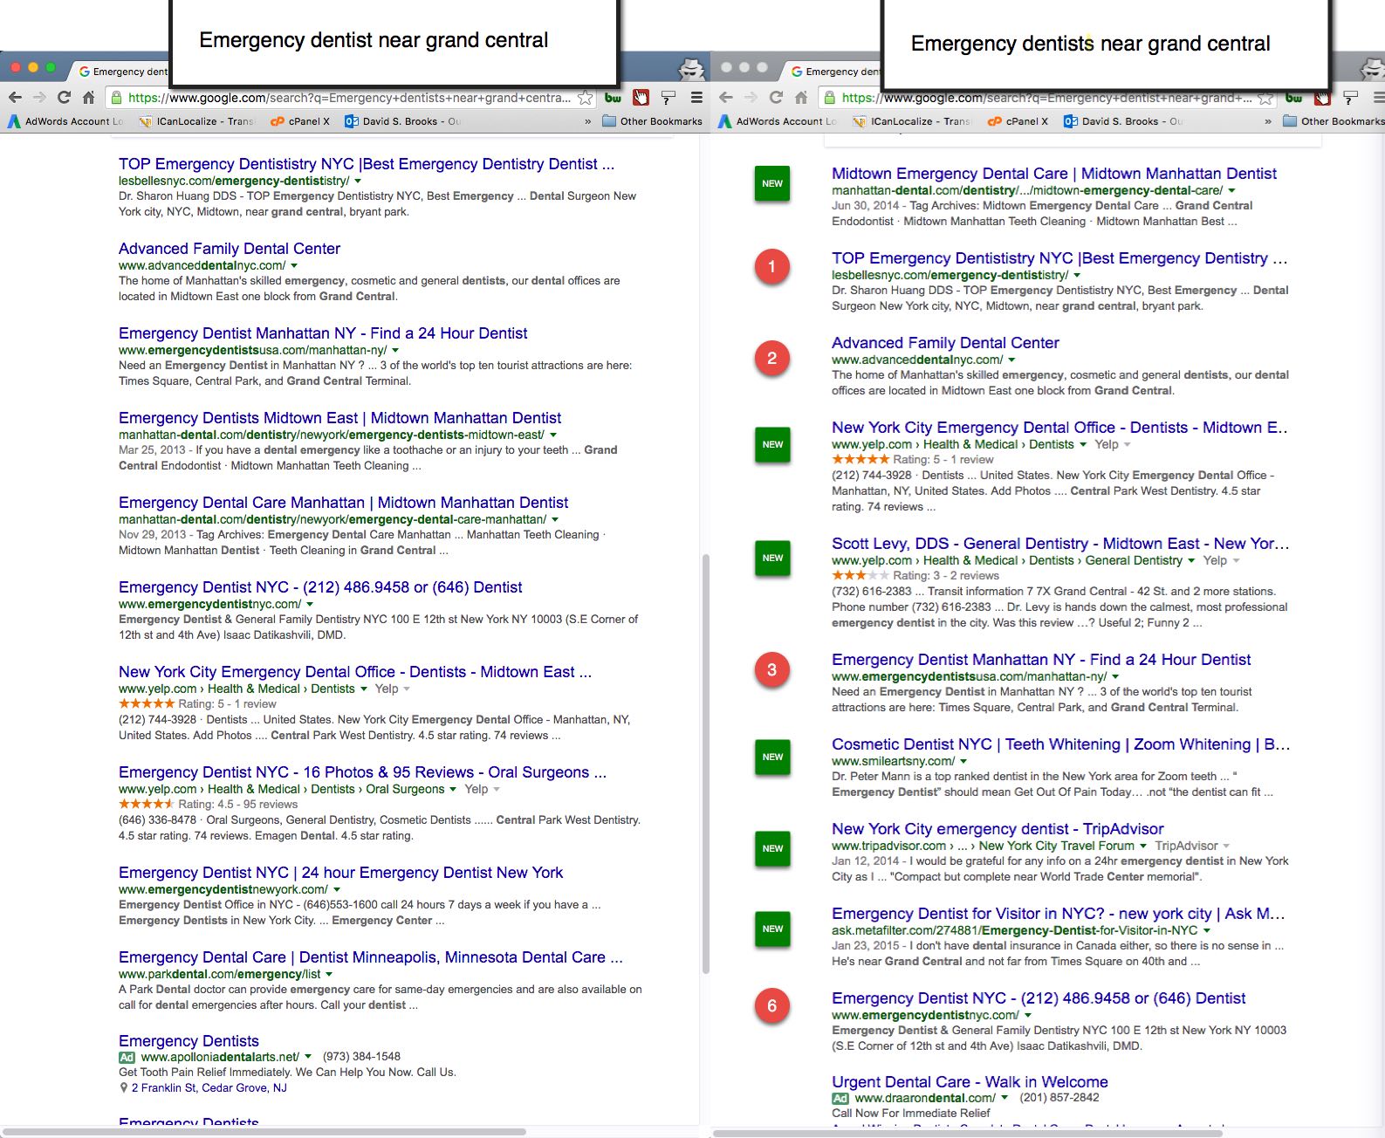Click horizontal scrollbar at bottom of right window
Screen dimensions: 1385x1138
coord(968,1133)
